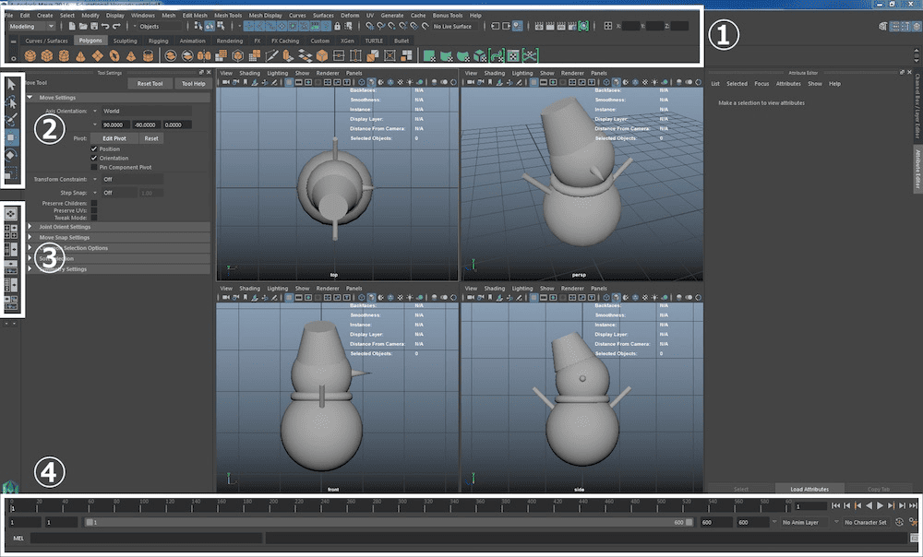Open the Mesh Tools menu
Screen dimensions: 923x557
point(228,16)
